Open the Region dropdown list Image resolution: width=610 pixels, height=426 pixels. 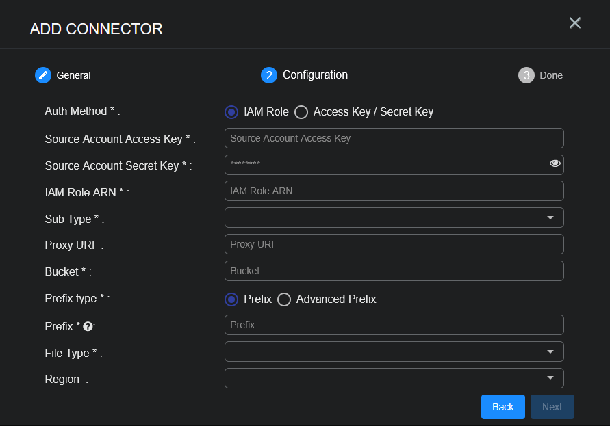point(394,378)
